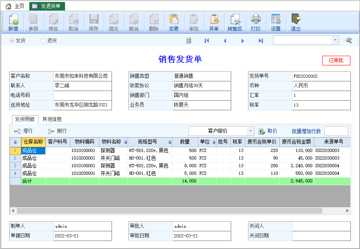Click the 取价 (Get price) button
360x249 pixels.
point(268,131)
